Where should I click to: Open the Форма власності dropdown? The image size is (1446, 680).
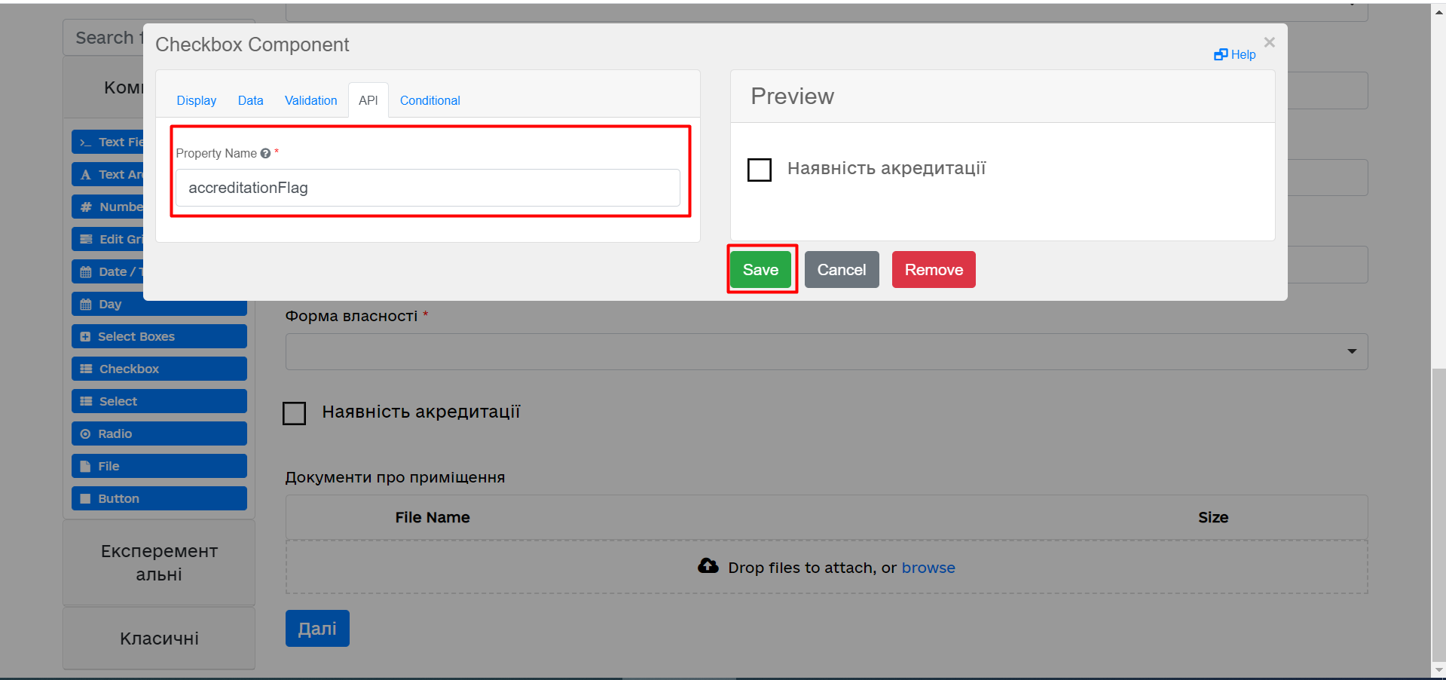pos(826,352)
